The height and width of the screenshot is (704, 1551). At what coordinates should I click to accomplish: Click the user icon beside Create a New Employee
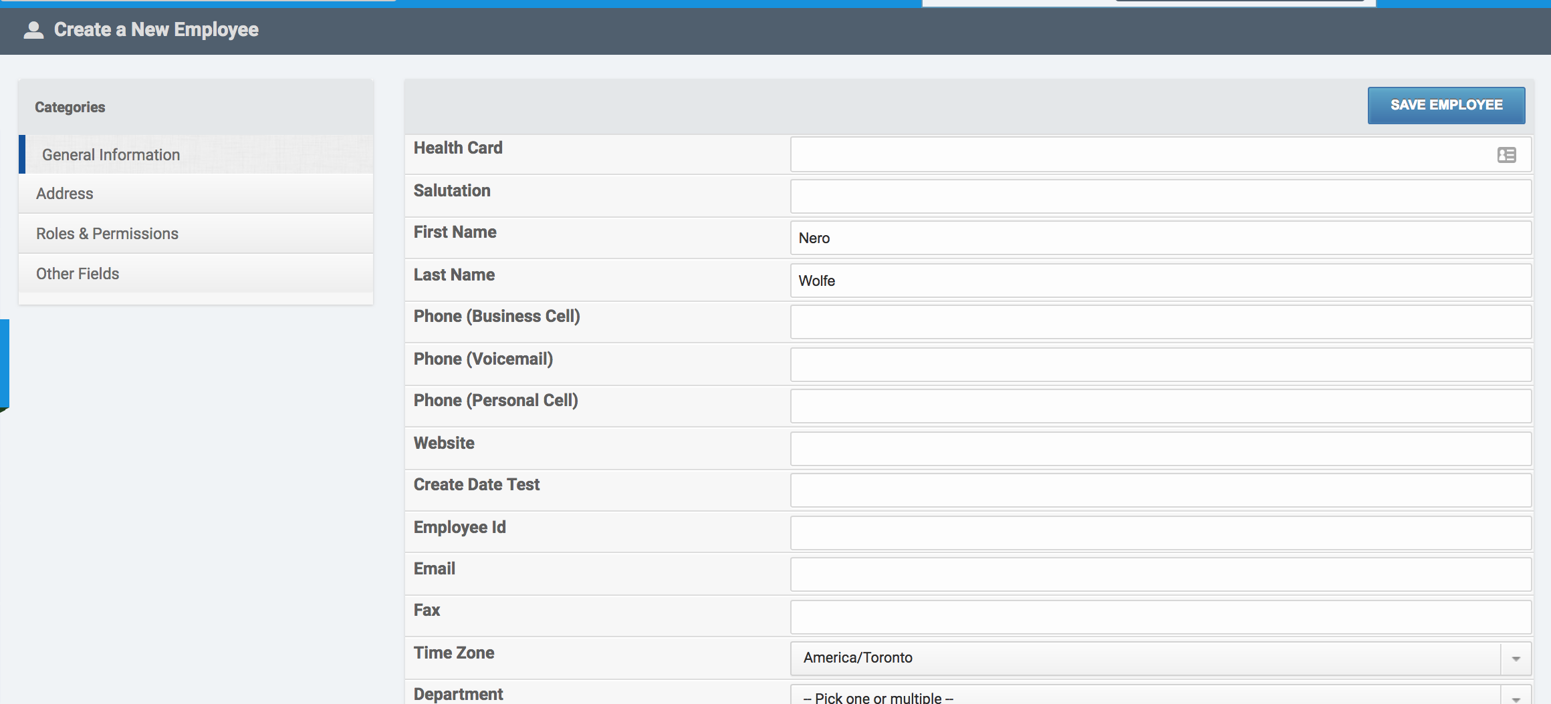tap(33, 30)
